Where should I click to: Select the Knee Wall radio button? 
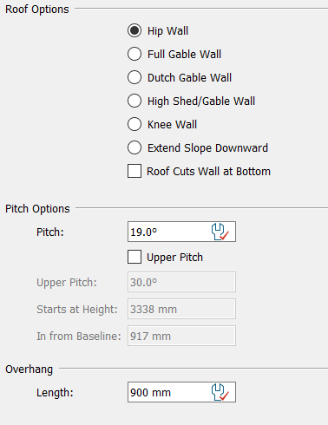[x=134, y=124]
